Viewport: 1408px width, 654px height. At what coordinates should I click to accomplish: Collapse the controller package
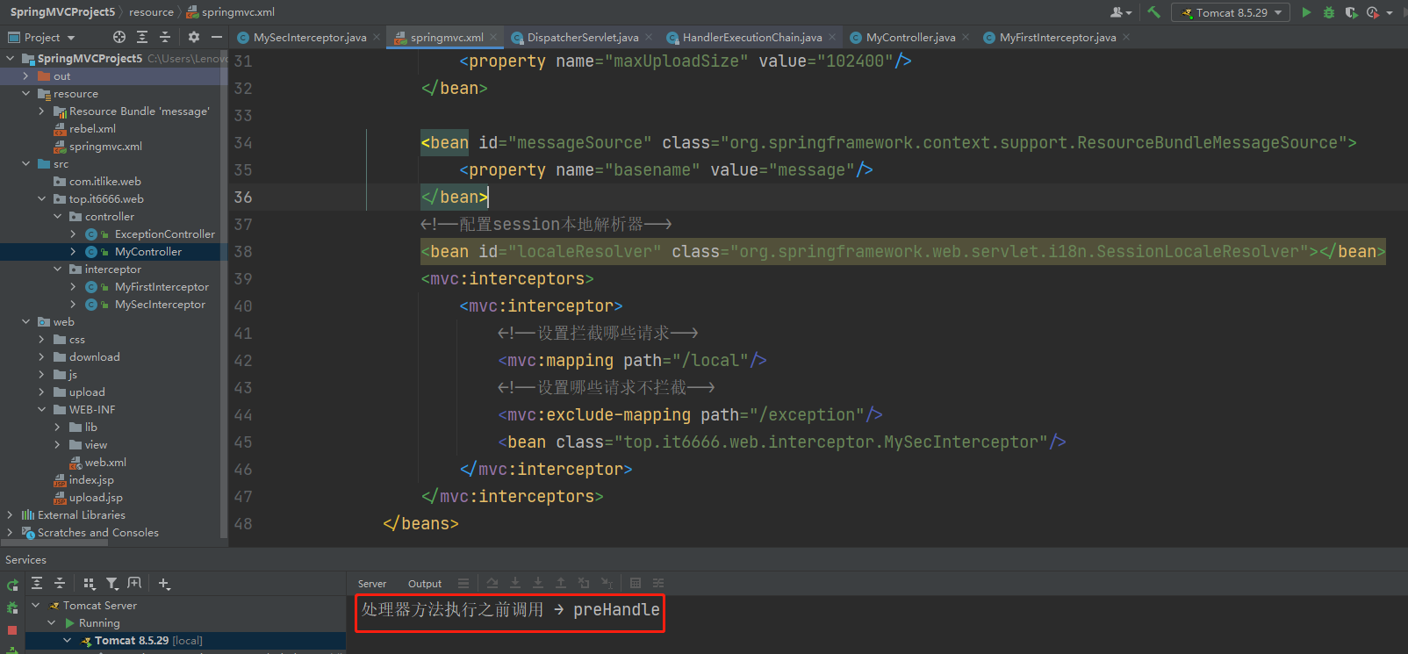tap(57, 217)
